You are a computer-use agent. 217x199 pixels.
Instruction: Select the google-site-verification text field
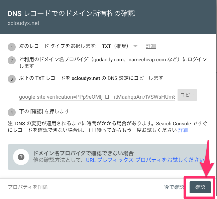tap(97, 97)
